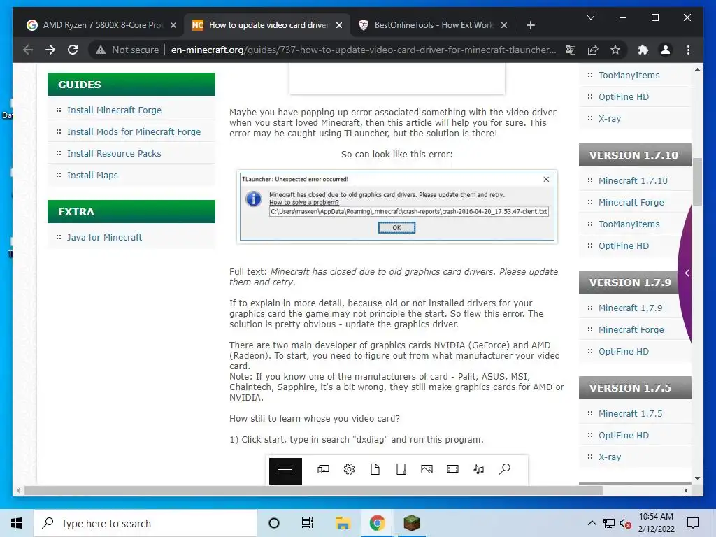Open OptiFine HD under Version 1.7.10
This screenshot has height=537, width=716.
tap(623, 245)
